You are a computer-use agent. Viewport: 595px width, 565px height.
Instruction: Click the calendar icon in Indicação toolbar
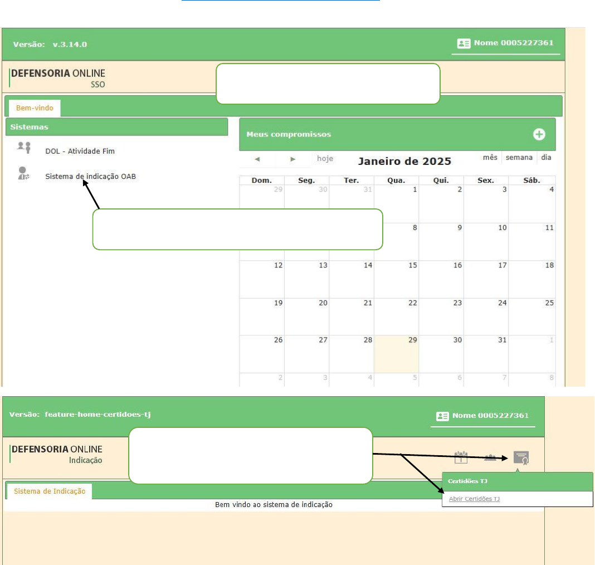(461, 457)
